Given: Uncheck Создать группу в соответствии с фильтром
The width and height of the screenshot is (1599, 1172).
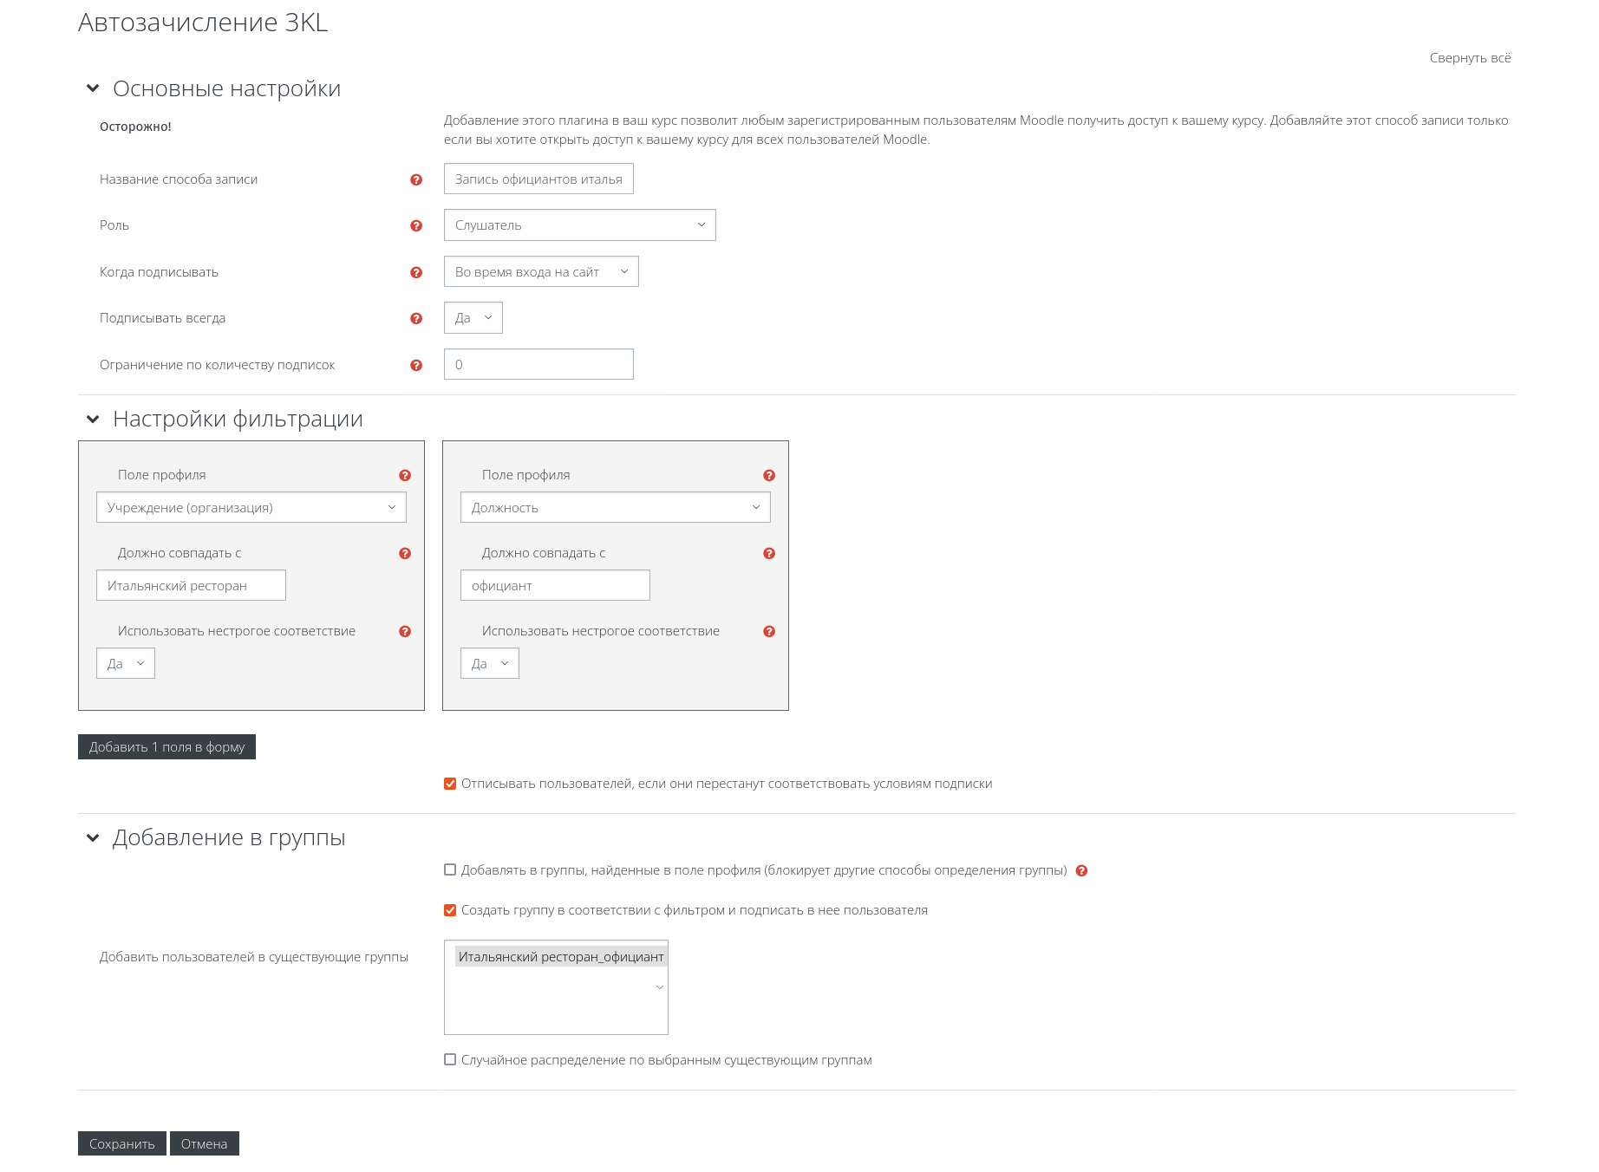Looking at the screenshot, I should click(x=450, y=910).
